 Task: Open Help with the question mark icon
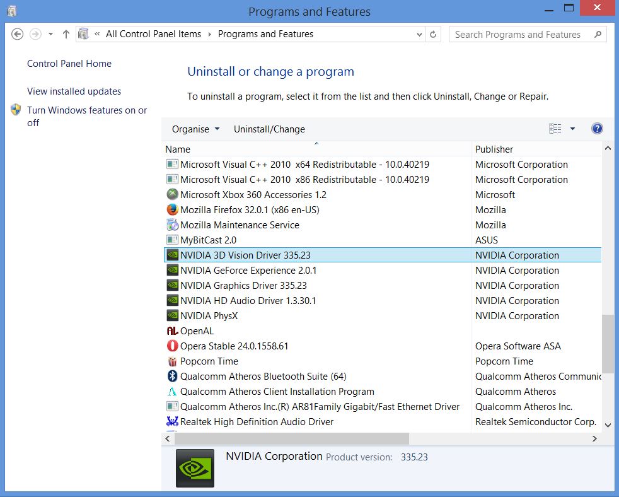point(597,129)
